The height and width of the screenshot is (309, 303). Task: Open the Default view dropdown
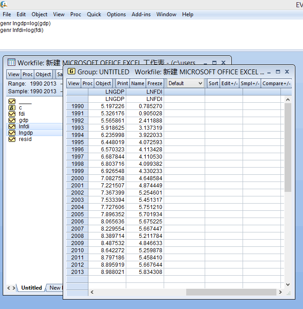tap(185, 83)
